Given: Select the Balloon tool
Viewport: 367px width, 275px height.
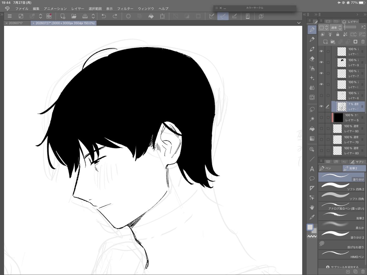Looking at the screenshot, I should point(312,178).
